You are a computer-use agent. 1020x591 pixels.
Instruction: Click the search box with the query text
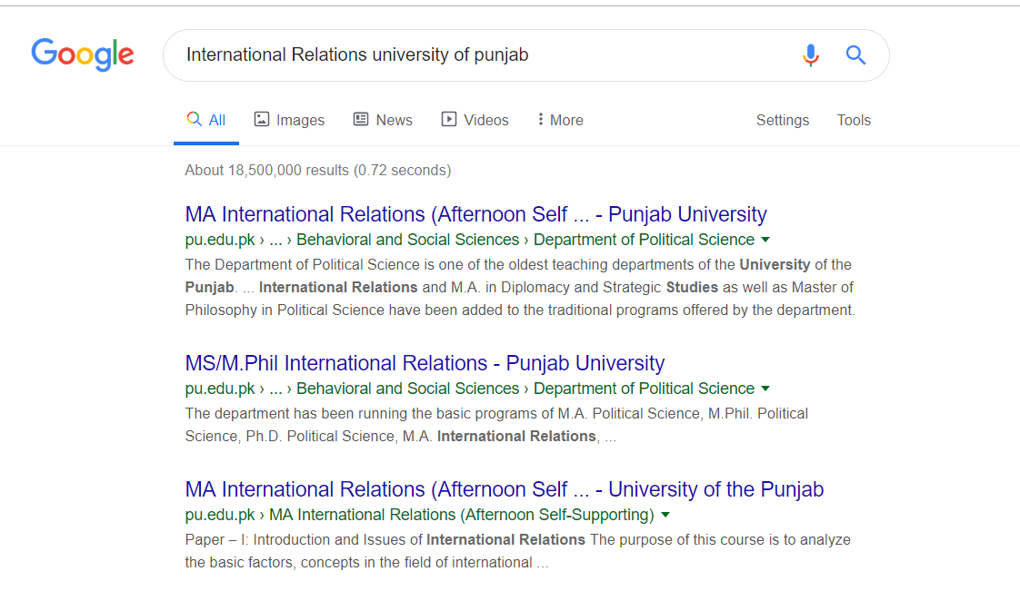pos(525,55)
